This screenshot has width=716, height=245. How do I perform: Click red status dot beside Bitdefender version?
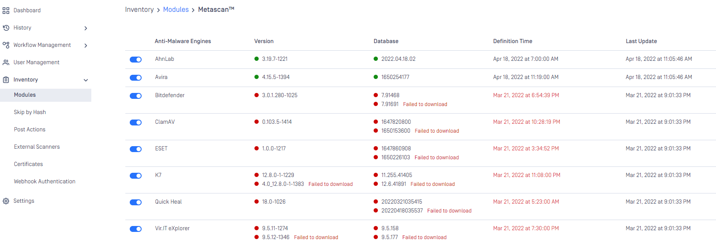pos(257,95)
